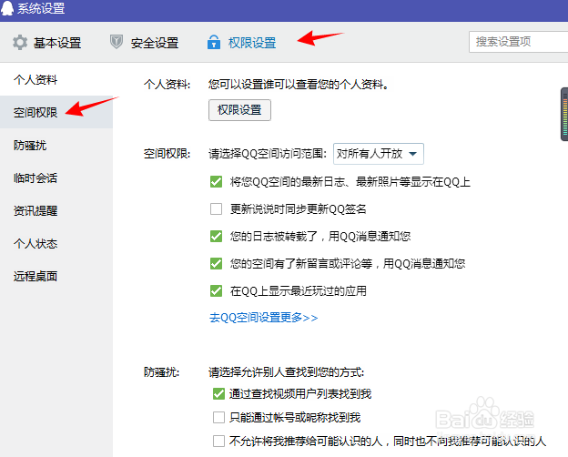Select 个人状态 in the sidebar

click(x=35, y=244)
